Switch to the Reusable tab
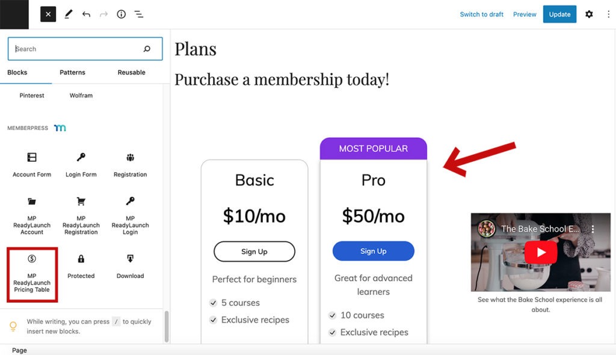 point(131,72)
